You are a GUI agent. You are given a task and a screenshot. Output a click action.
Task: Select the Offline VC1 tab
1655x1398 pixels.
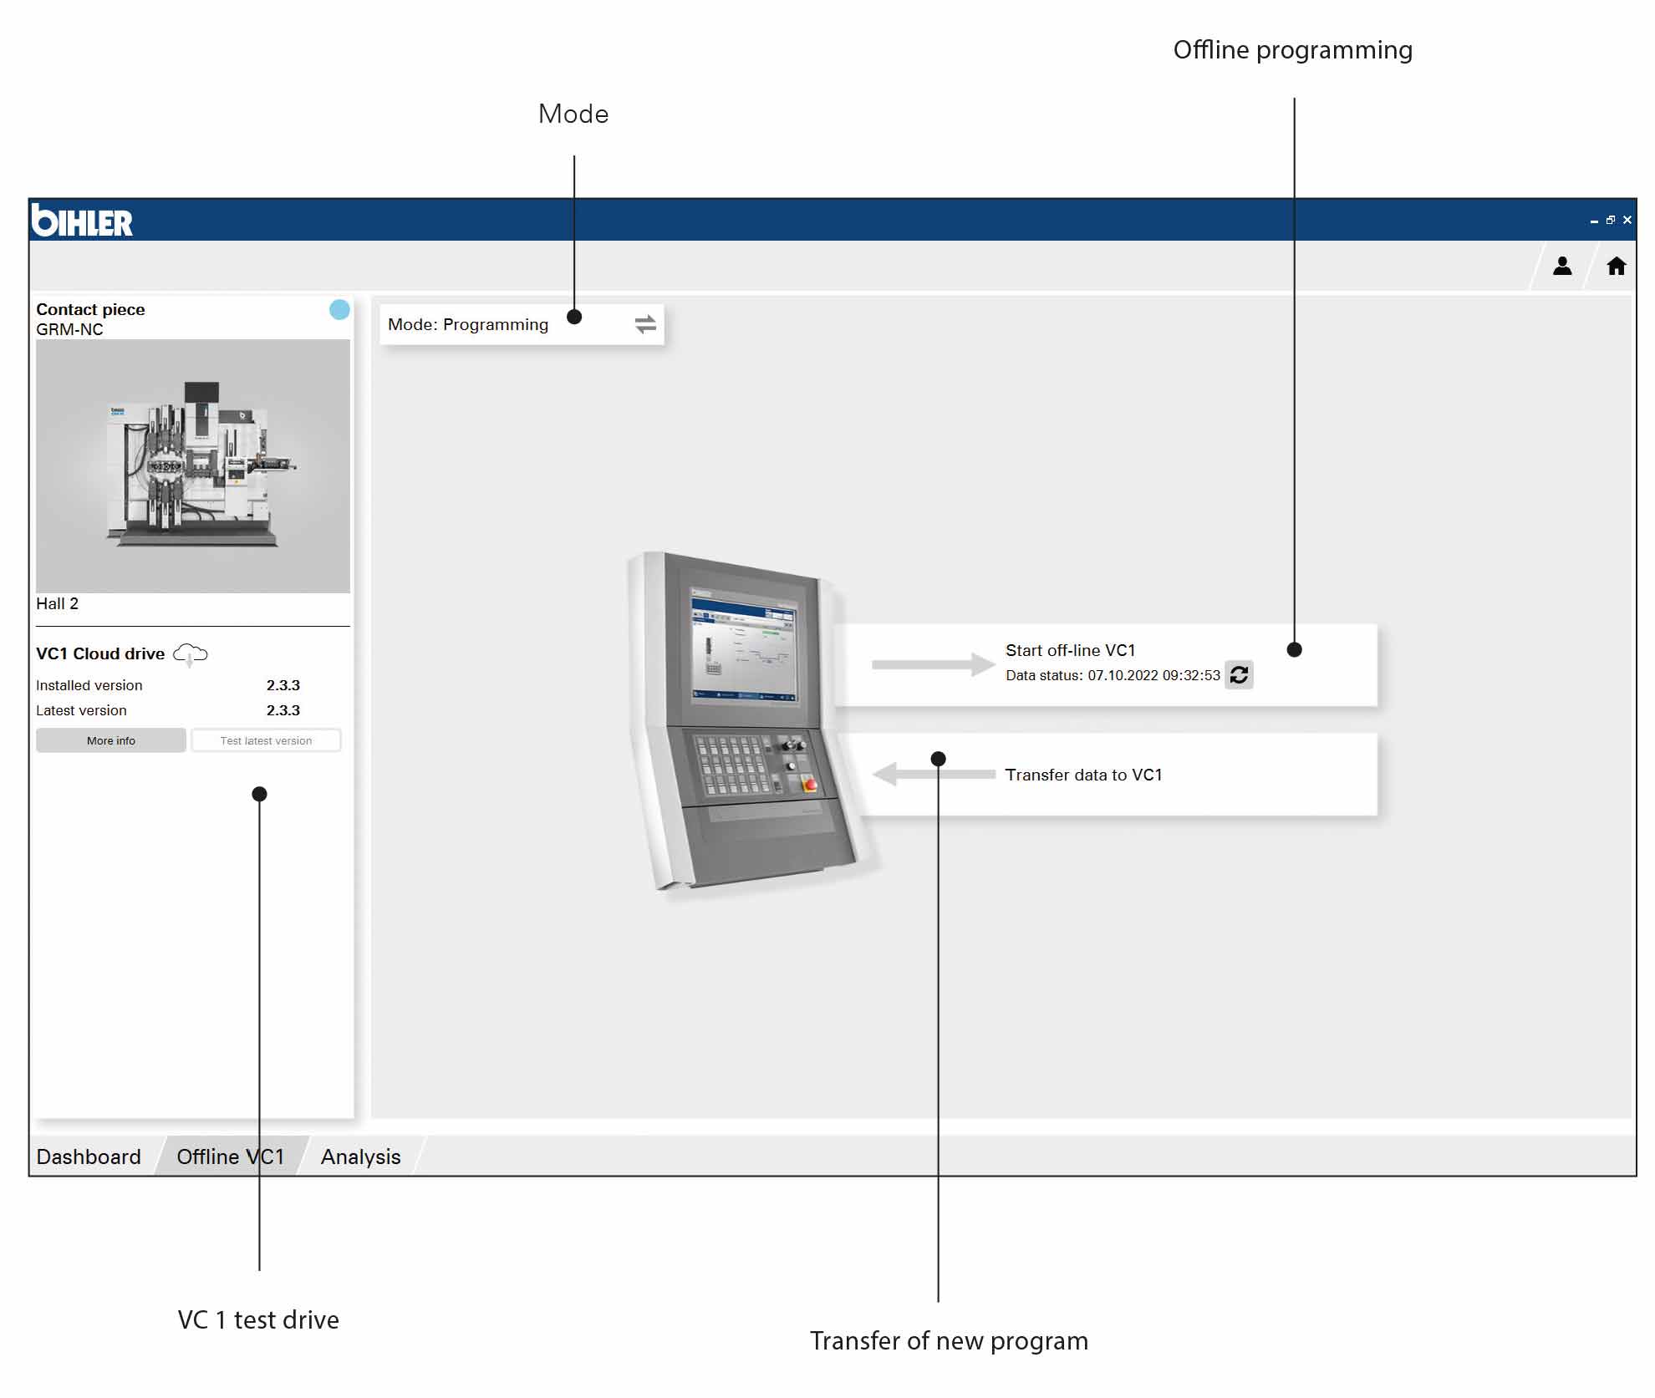pos(231,1157)
